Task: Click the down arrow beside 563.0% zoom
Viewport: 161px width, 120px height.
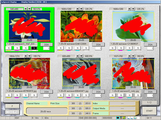Action: coord(30,9)
